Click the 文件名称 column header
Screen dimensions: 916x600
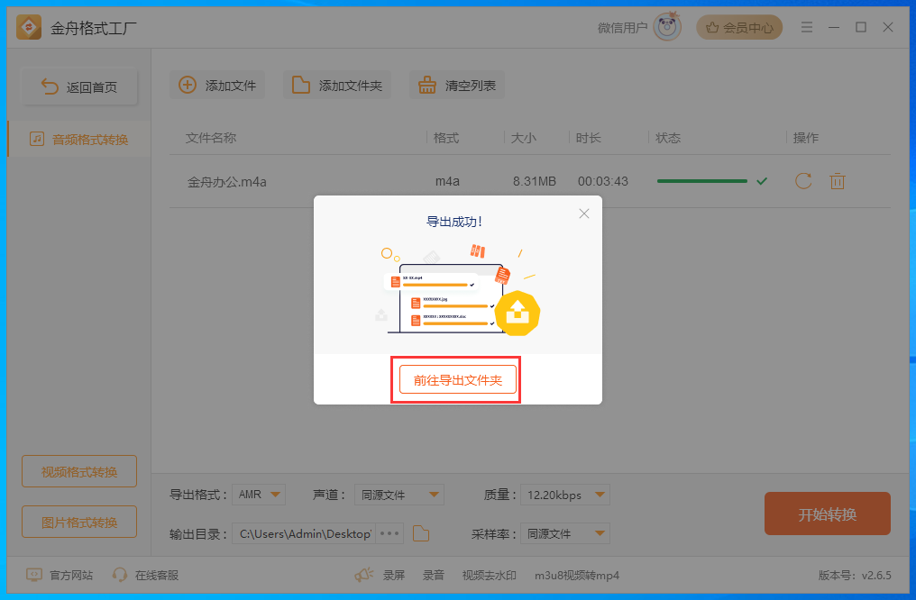211,138
